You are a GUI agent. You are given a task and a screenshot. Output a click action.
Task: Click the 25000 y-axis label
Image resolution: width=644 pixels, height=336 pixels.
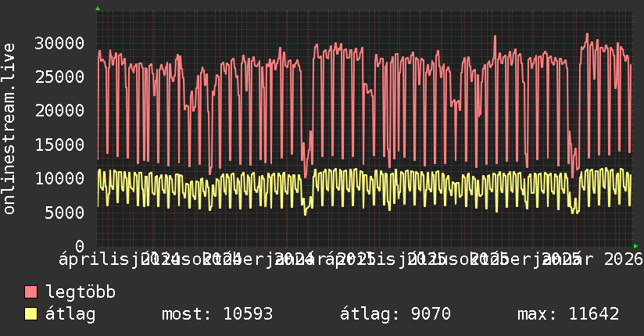[61, 77]
